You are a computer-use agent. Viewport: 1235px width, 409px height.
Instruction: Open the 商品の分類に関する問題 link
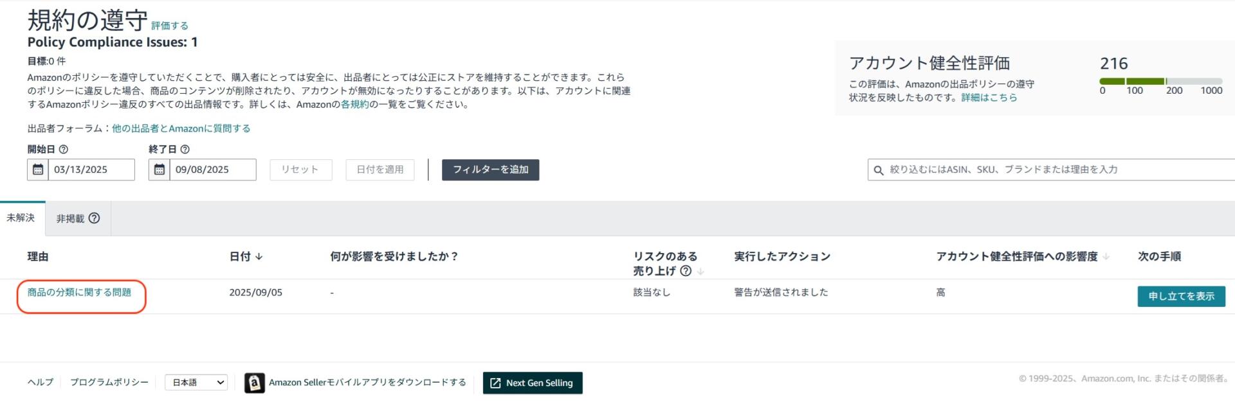[79, 292]
